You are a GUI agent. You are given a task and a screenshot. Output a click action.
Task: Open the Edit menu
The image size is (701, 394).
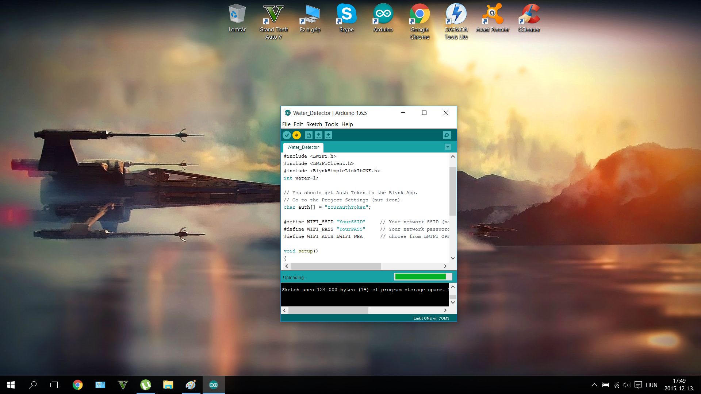point(298,124)
